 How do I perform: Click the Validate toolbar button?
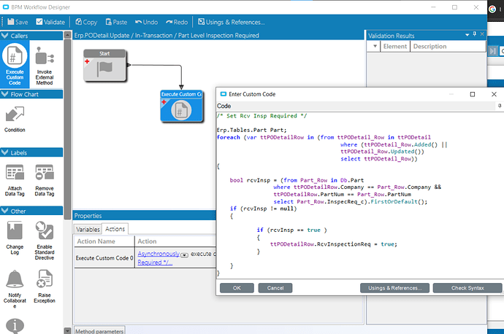[x=50, y=22]
